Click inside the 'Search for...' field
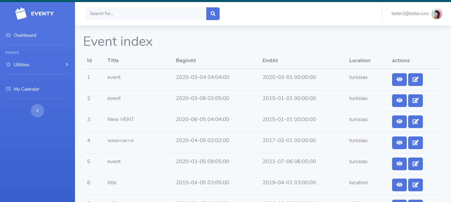 [x=146, y=14]
